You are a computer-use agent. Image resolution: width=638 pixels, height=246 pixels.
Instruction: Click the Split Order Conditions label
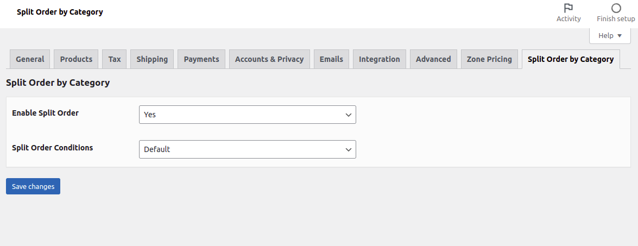pos(53,148)
